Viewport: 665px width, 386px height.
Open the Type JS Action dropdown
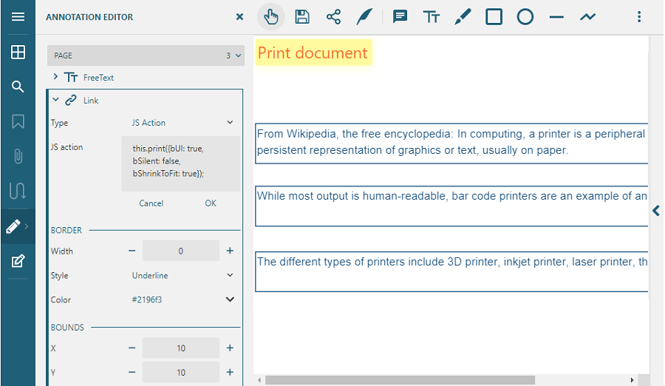coord(183,123)
